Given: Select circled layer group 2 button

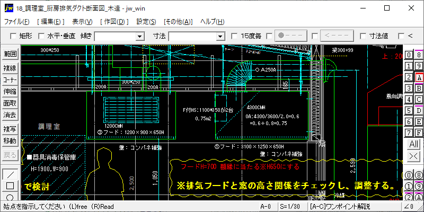Looking at the screenshot, I should coord(409,197).
